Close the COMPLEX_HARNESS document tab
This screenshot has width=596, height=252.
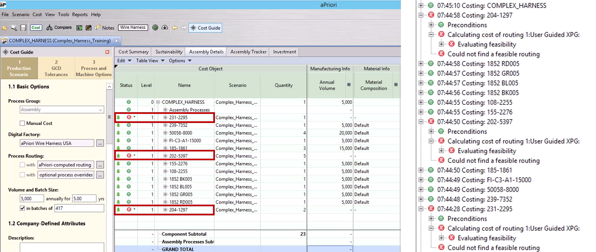click(x=117, y=41)
